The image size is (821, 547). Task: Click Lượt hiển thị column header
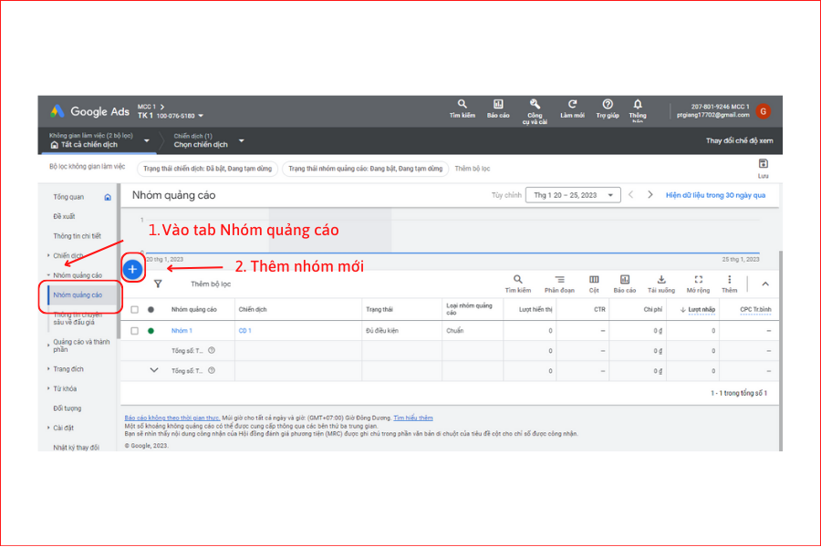coord(535,309)
